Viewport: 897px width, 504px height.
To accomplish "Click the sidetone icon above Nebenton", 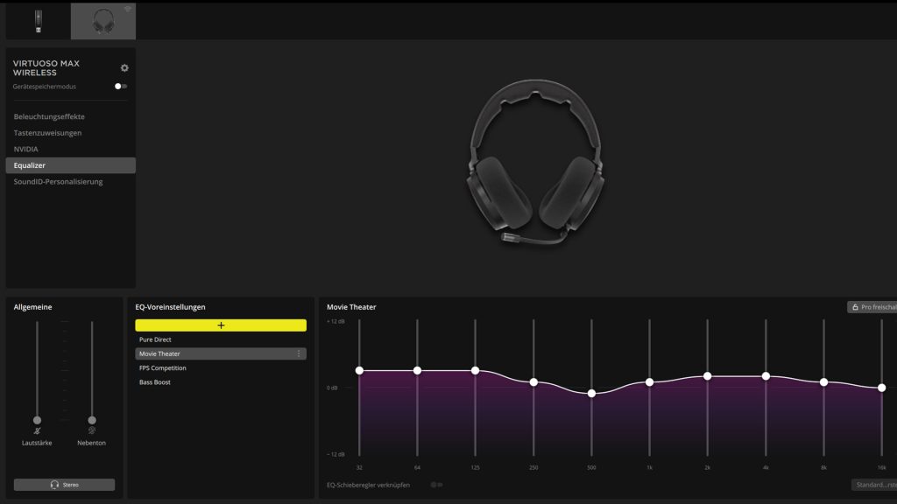I will pos(91,430).
